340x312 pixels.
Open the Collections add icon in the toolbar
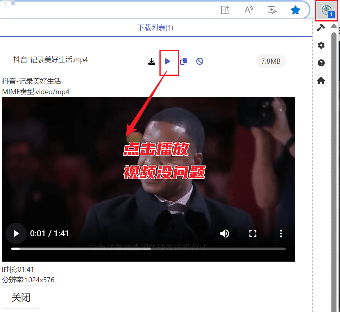pyautogui.click(x=225, y=10)
